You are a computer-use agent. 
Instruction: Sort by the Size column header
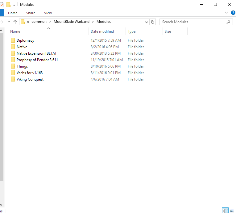click(x=168, y=31)
